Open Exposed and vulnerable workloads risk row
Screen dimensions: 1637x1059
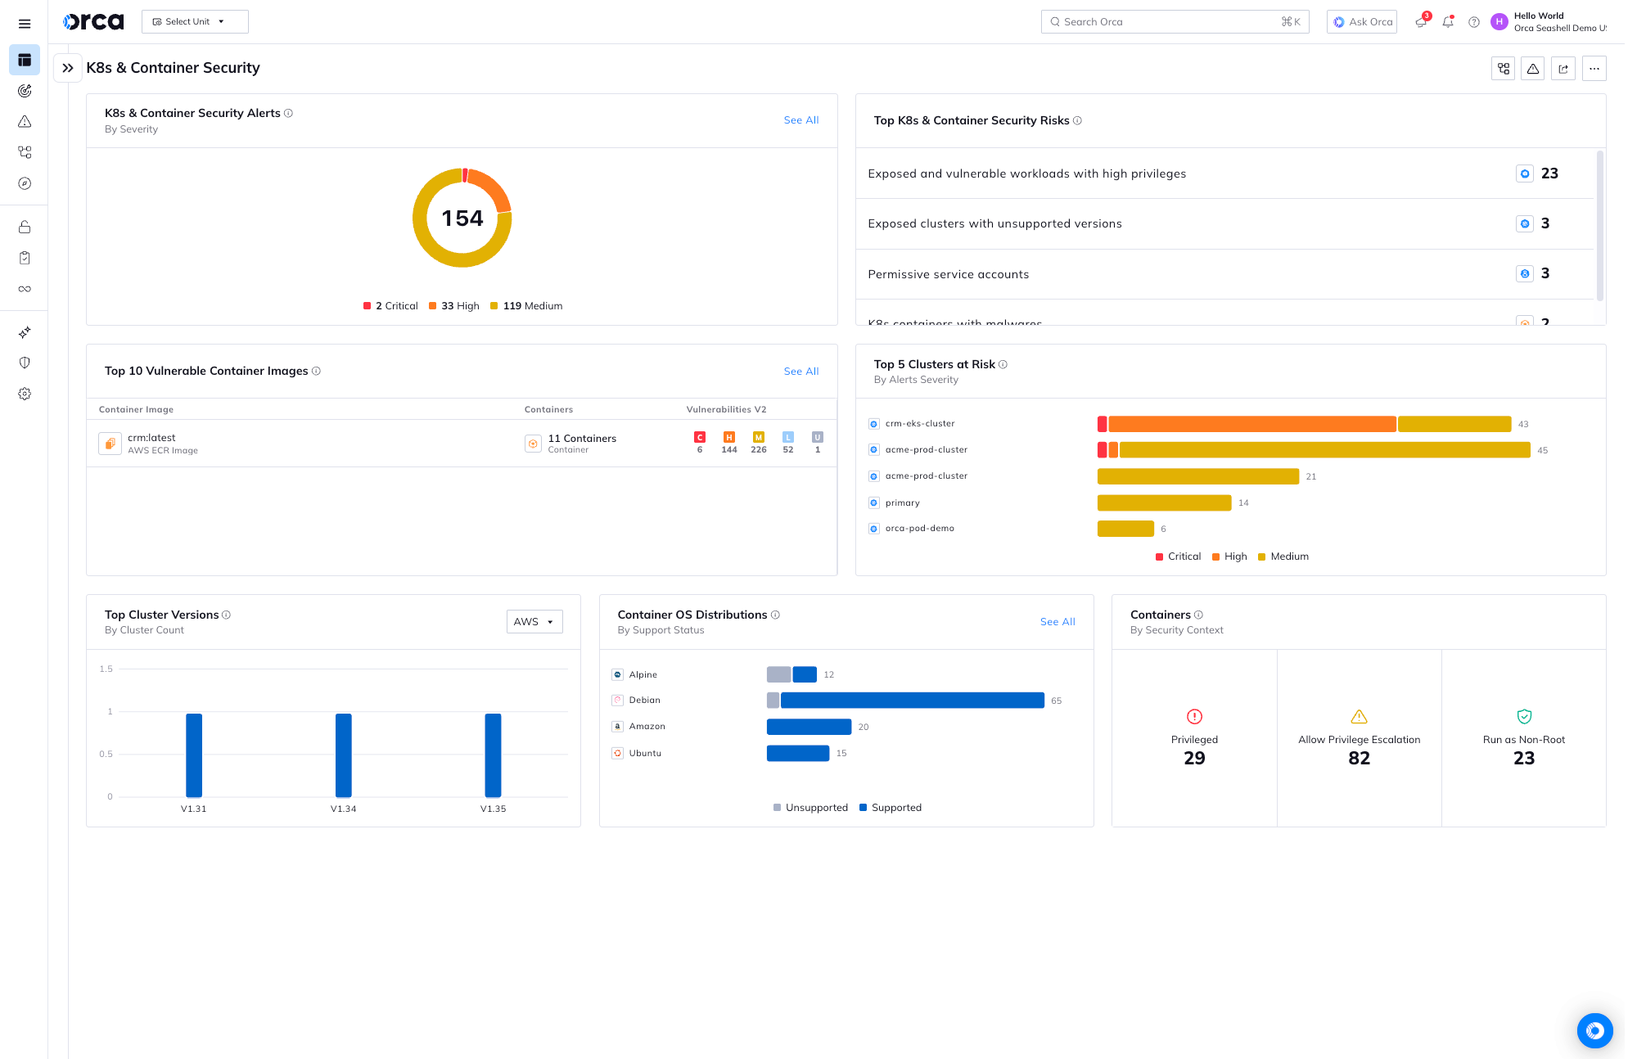1224,173
